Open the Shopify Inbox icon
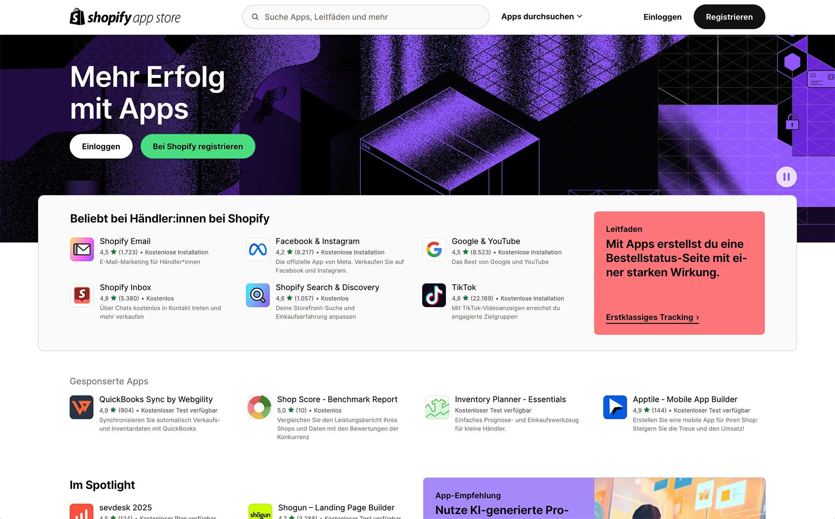This screenshot has width=835, height=519. point(82,295)
